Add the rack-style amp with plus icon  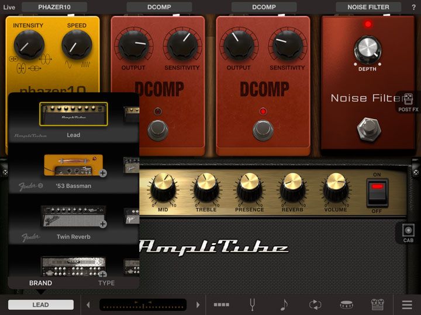102,274
